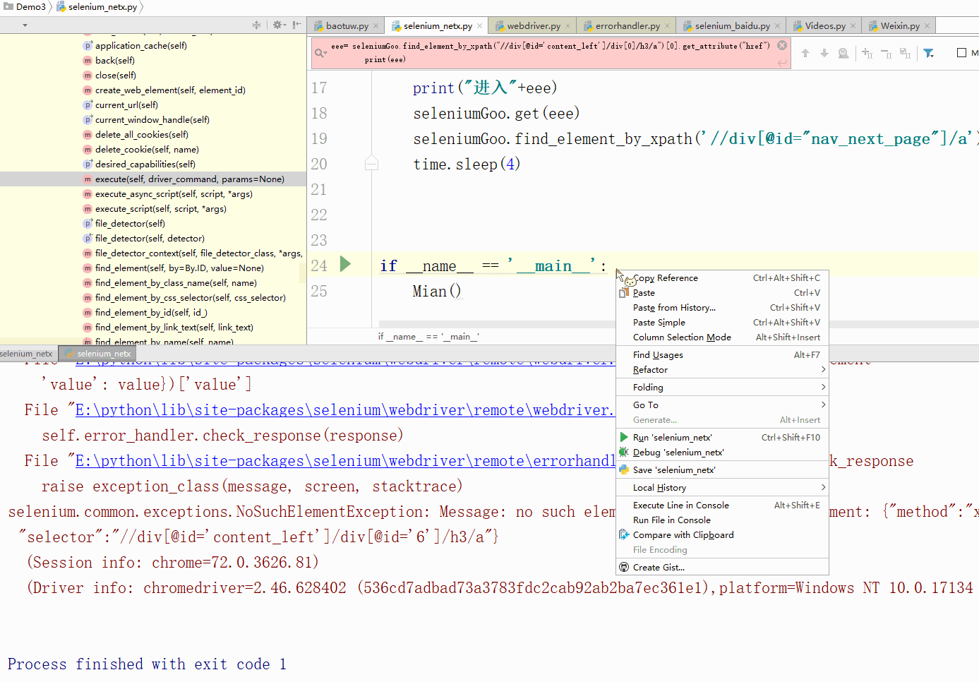Screen dimensions: 979x682
Task: Select execute(self, driver_command, params=None) method
Action: [189, 179]
